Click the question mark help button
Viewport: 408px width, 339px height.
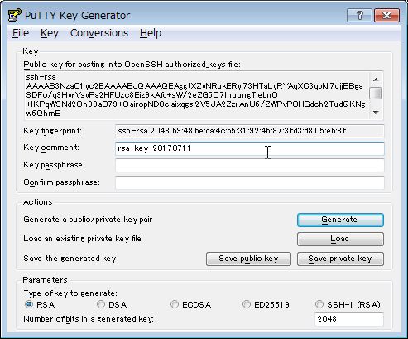(359, 15)
